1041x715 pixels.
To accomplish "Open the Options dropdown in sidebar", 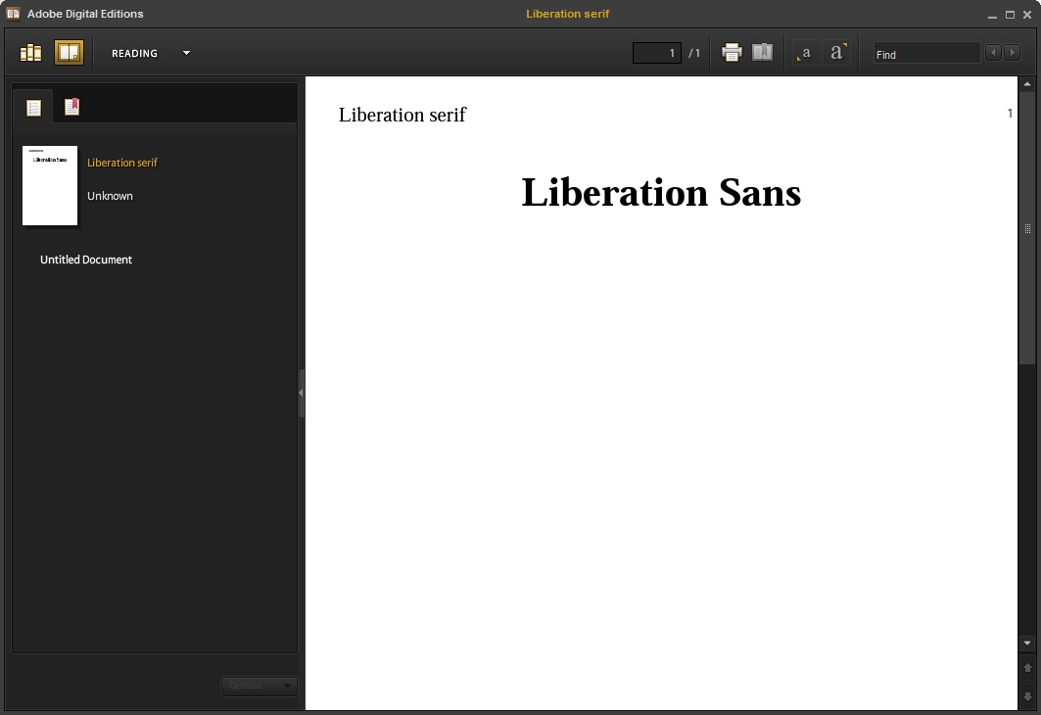I will [x=259, y=686].
